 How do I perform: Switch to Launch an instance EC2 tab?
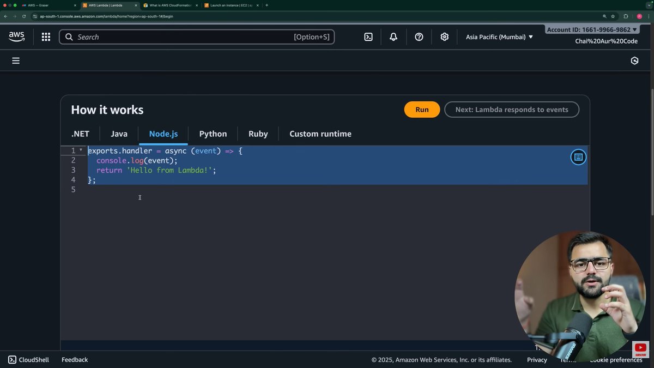tap(232, 5)
